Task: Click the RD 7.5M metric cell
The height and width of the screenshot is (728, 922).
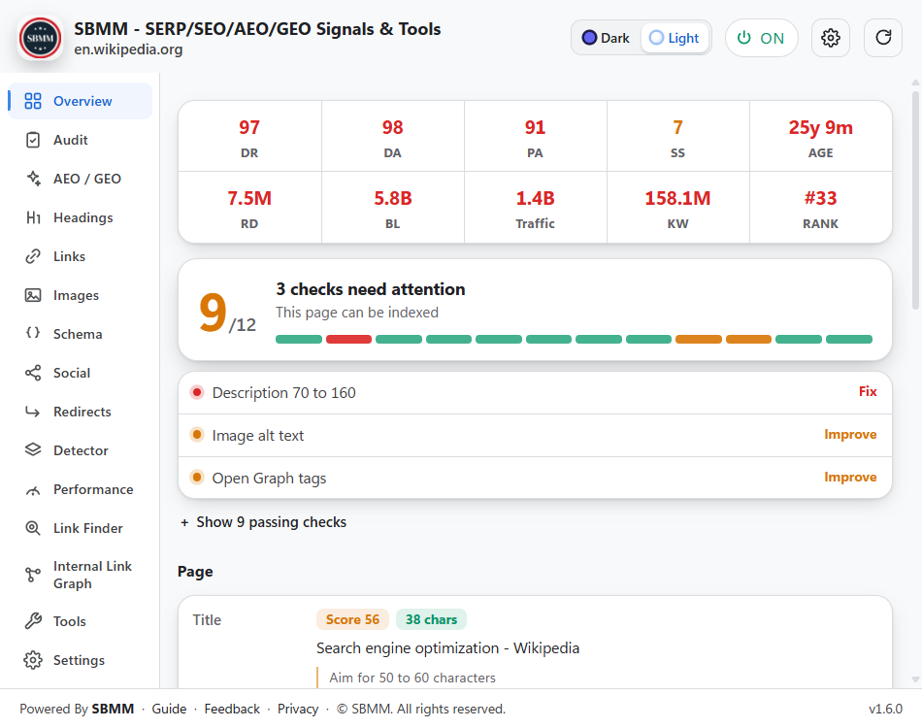Action: (249, 208)
